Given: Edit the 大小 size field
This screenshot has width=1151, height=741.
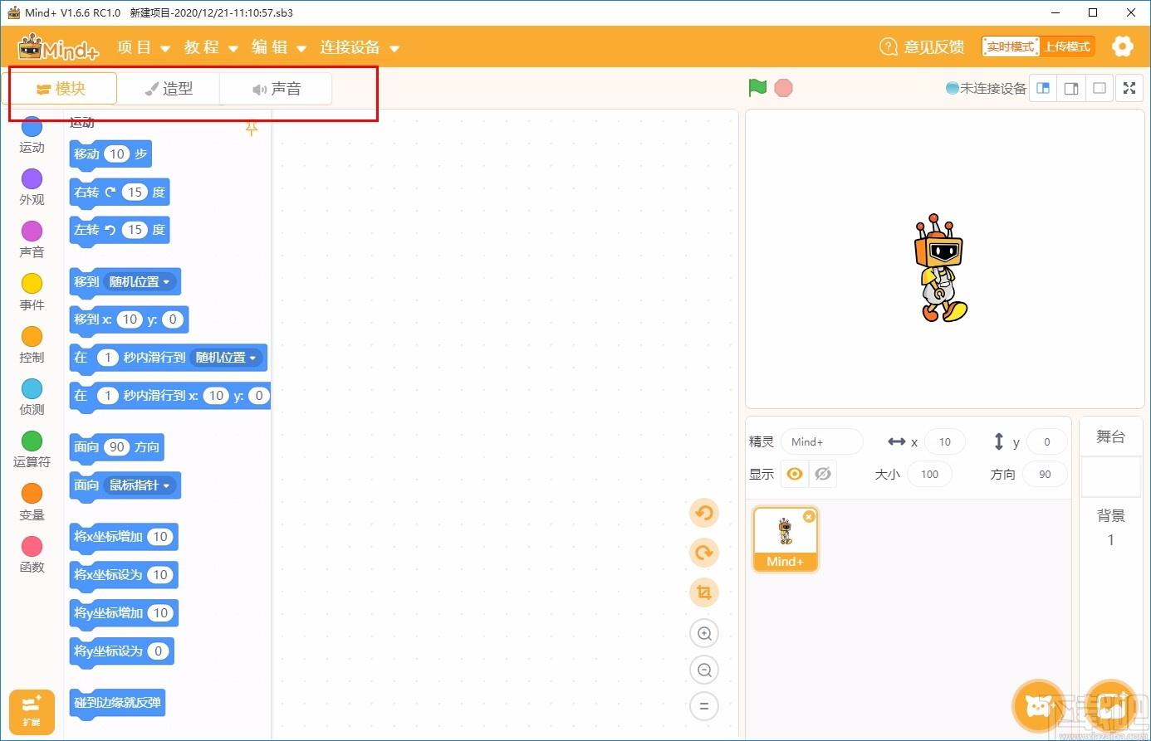Looking at the screenshot, I should coord(930,475).
